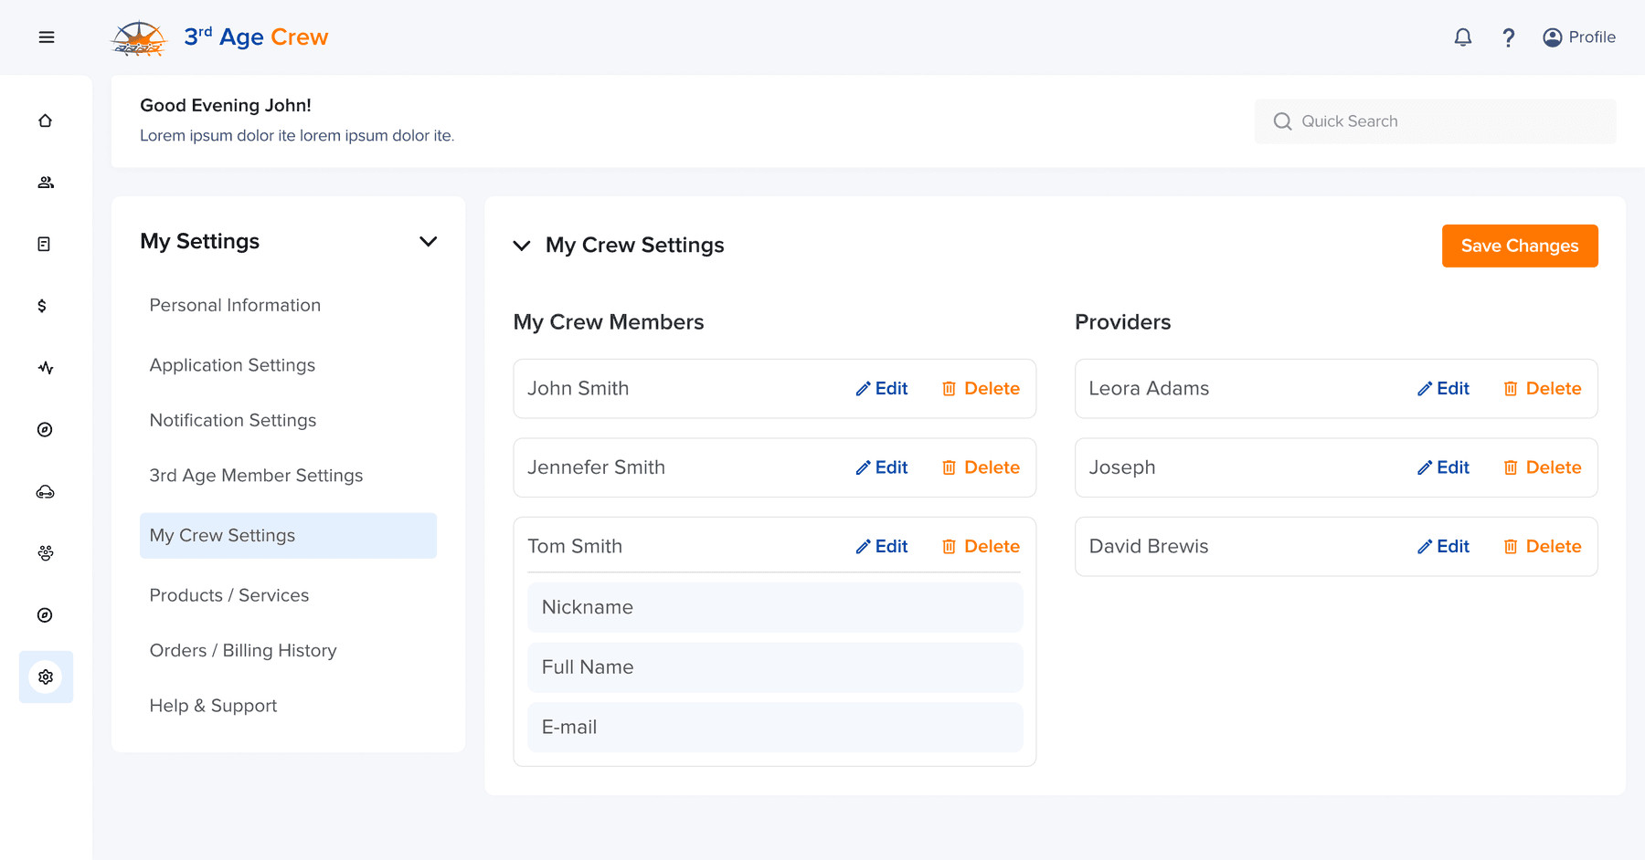
Task: Click the My Crew Members heading
Action: 609,322
